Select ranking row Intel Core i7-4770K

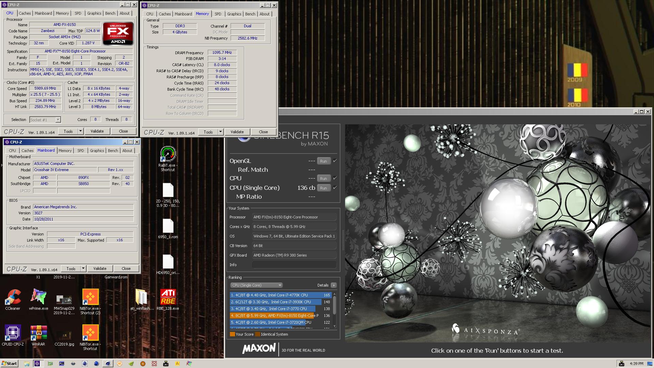[281, 295]
